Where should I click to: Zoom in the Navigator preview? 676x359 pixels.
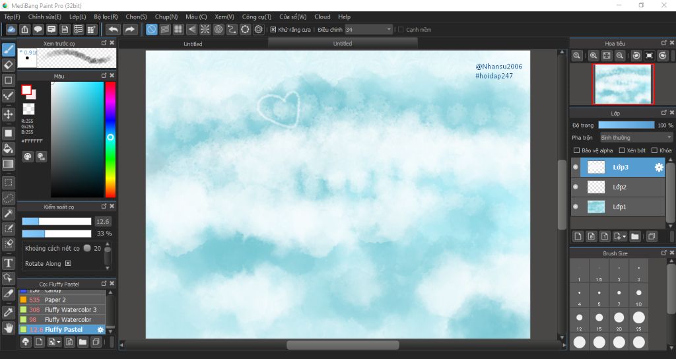[x=593, y=55]
